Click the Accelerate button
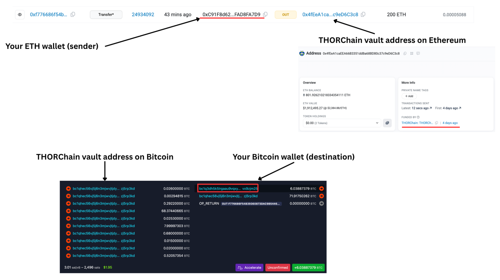This screenshot has width=500, height=280. (x=249, y=267)
